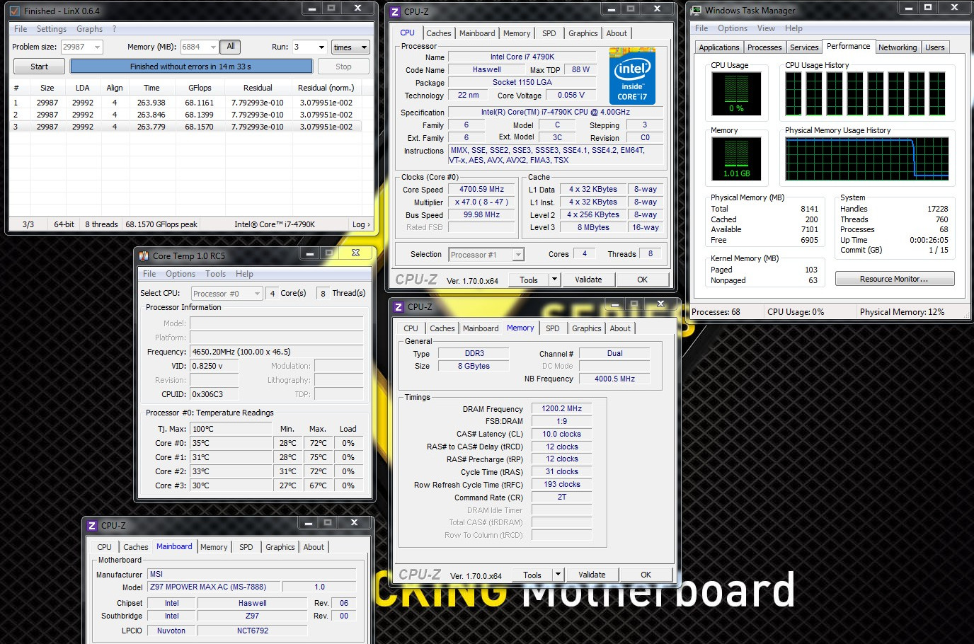974x644 pixels.
Task: Click the CPU-Z icon of the Memory-tab window
Action: pyautogui.click(x=399, y=306)
